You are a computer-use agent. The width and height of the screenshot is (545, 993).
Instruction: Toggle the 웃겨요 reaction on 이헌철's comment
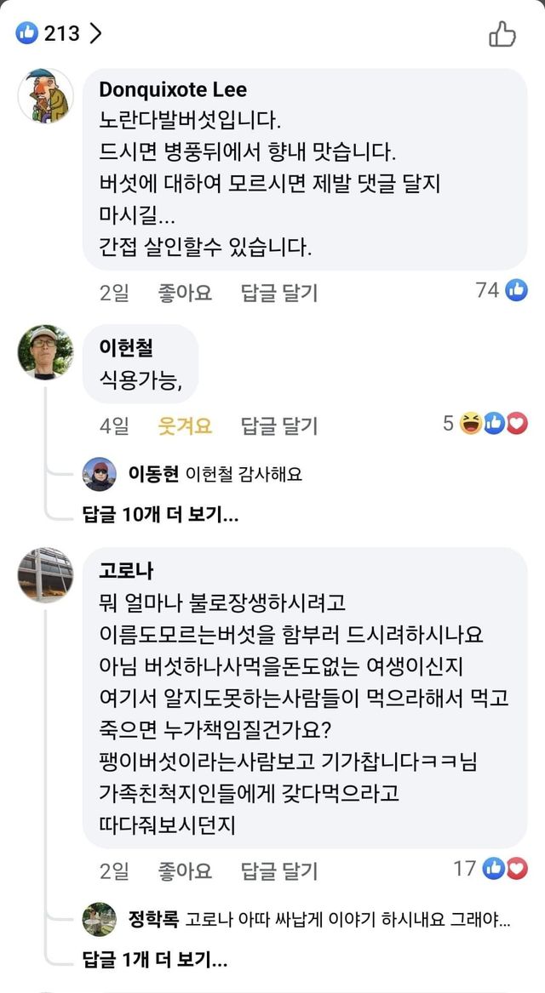(x=185, y=425)
